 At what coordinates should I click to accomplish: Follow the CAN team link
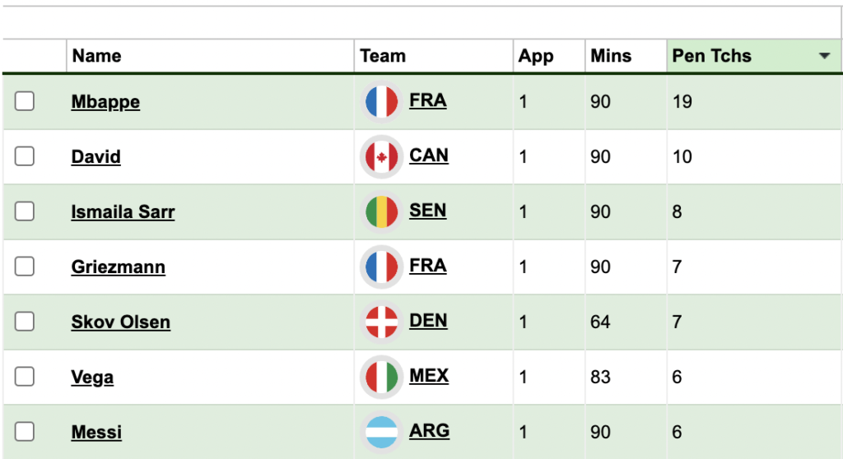[428, 155]
